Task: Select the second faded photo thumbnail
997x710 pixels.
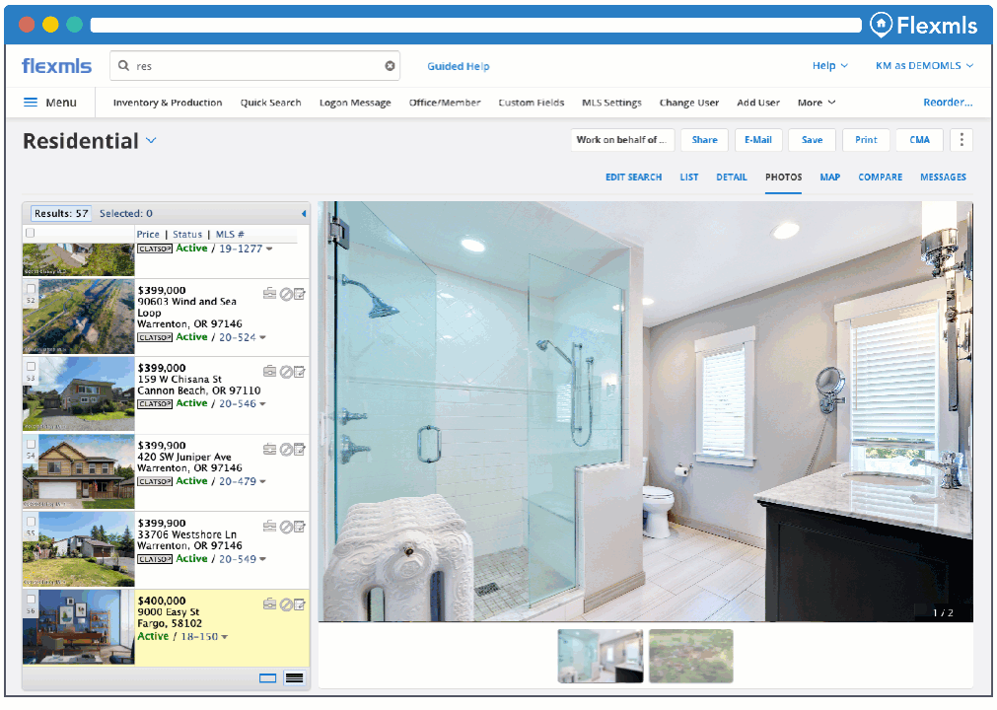Action: click(691, 656)
